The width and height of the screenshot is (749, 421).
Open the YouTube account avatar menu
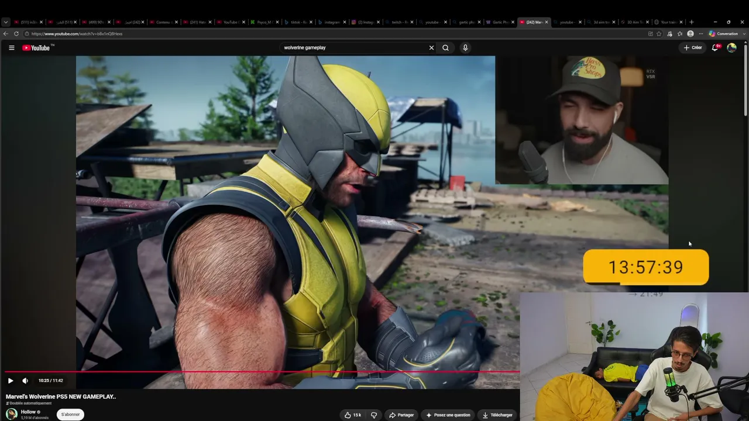coord(731,48)
